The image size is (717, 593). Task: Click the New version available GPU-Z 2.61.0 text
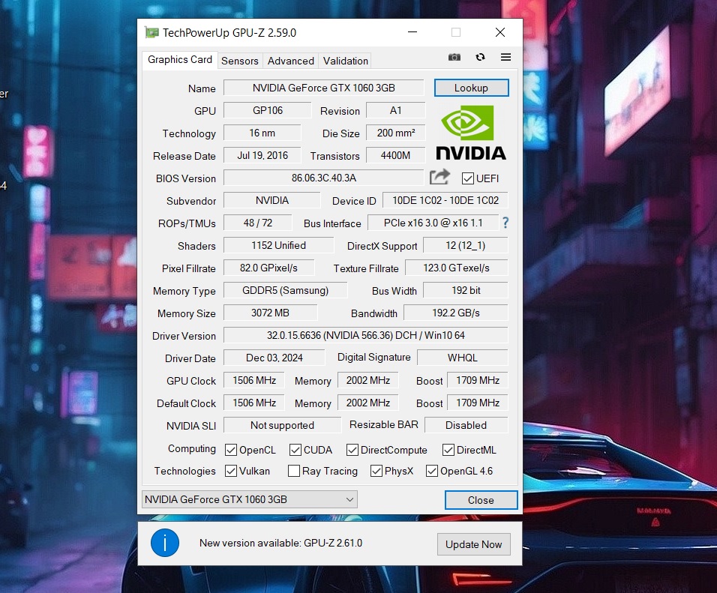(280, 544)
